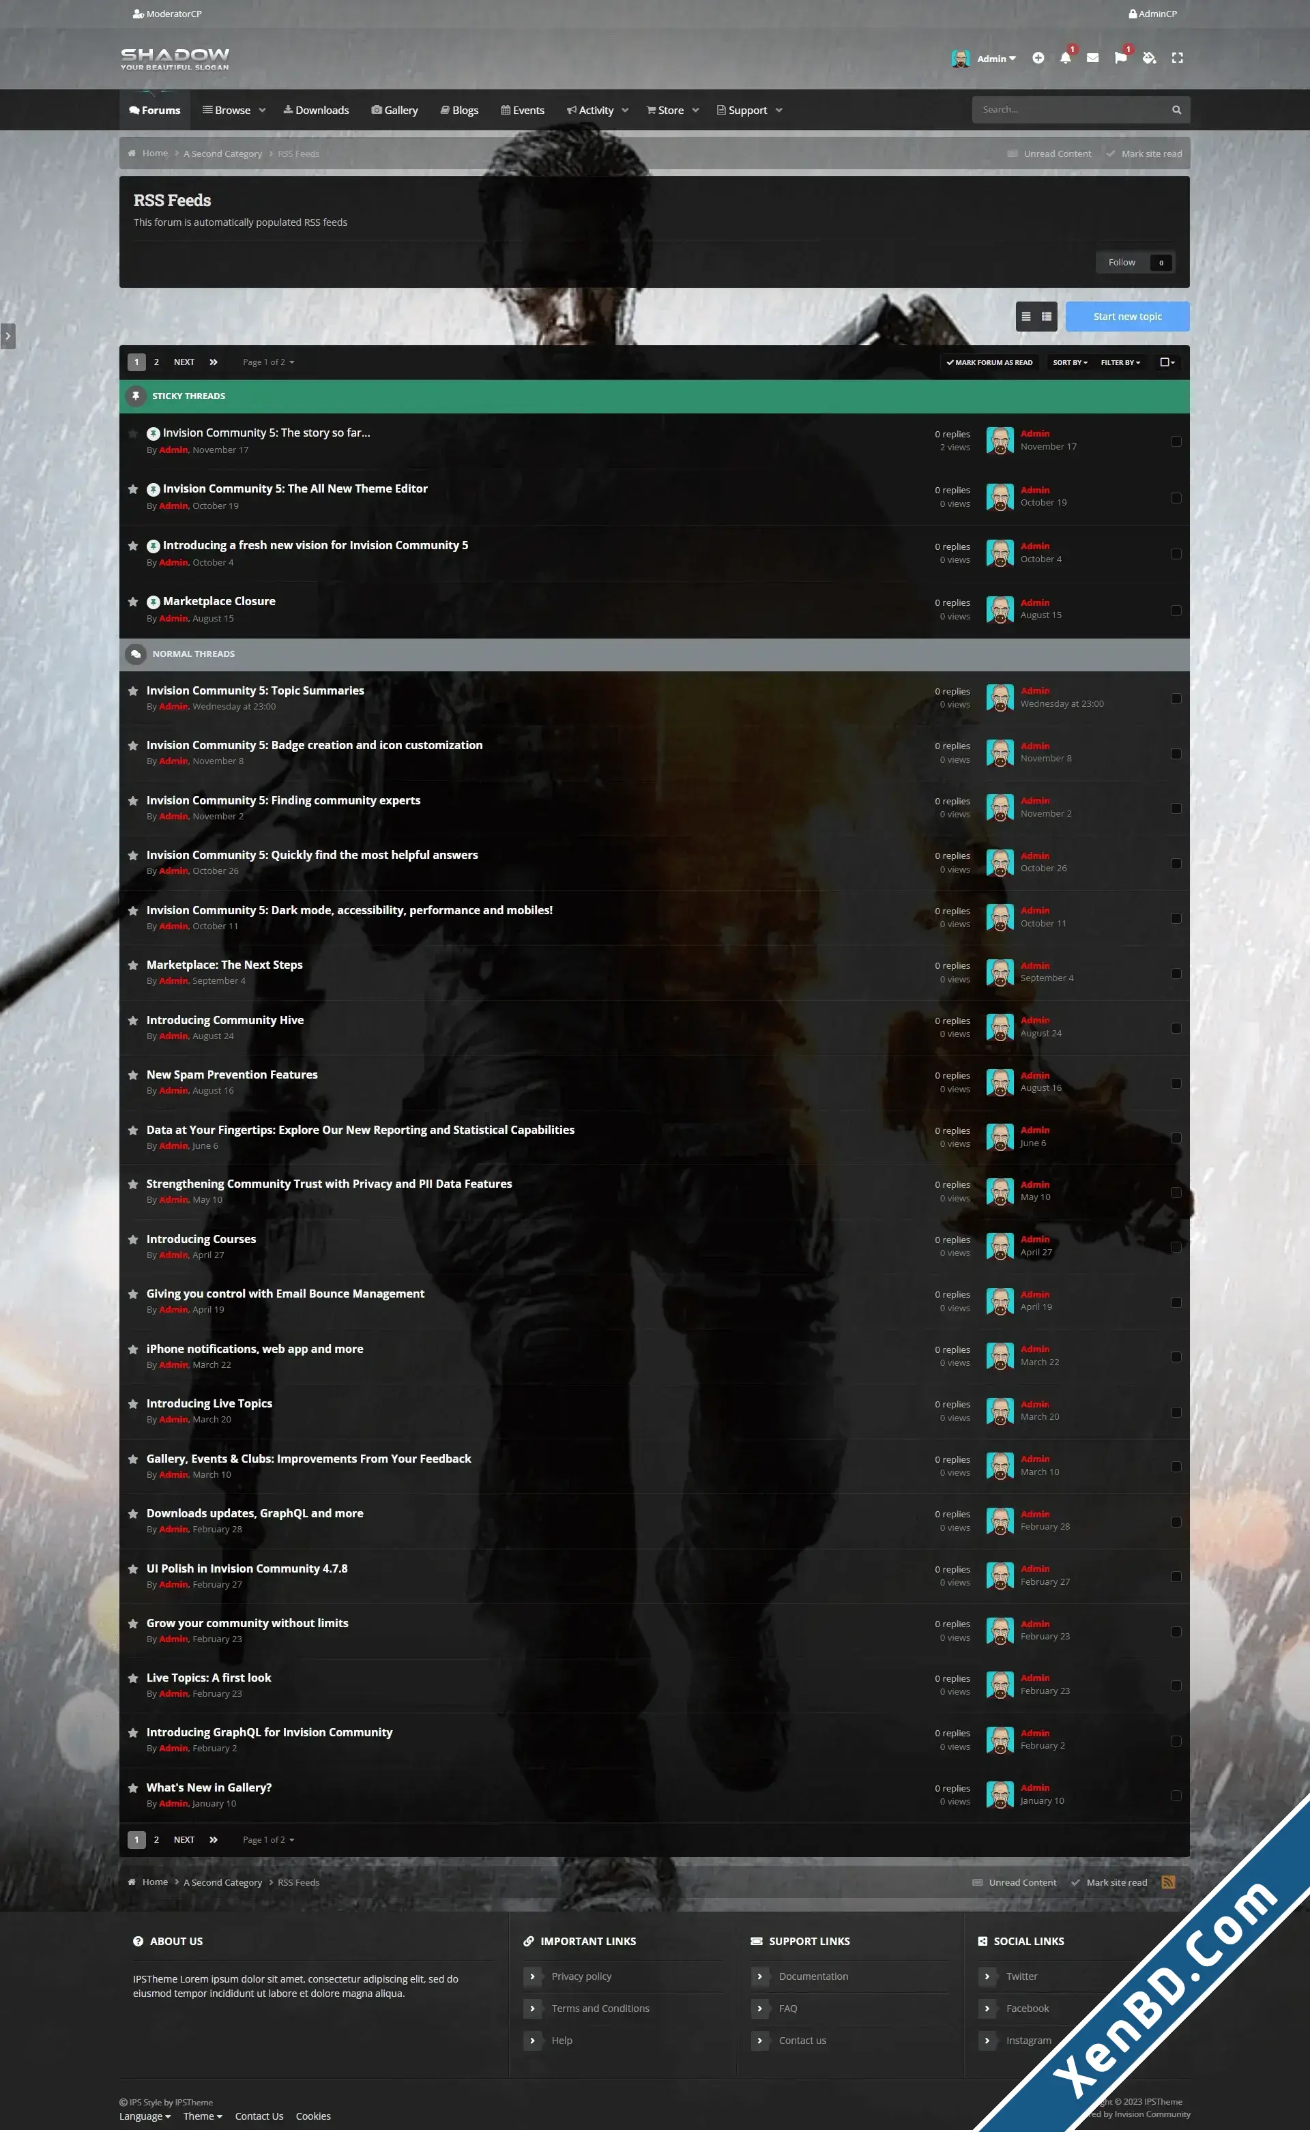Click the Cookies link in footer
Viewport: 1310px width, 2132px height.
312,2117
